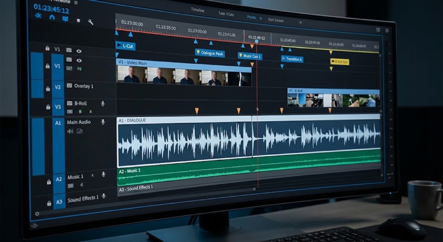Toggle the lock on the A3 track
The height and width of the screenshot is (242, 443).
click(49, 203)
